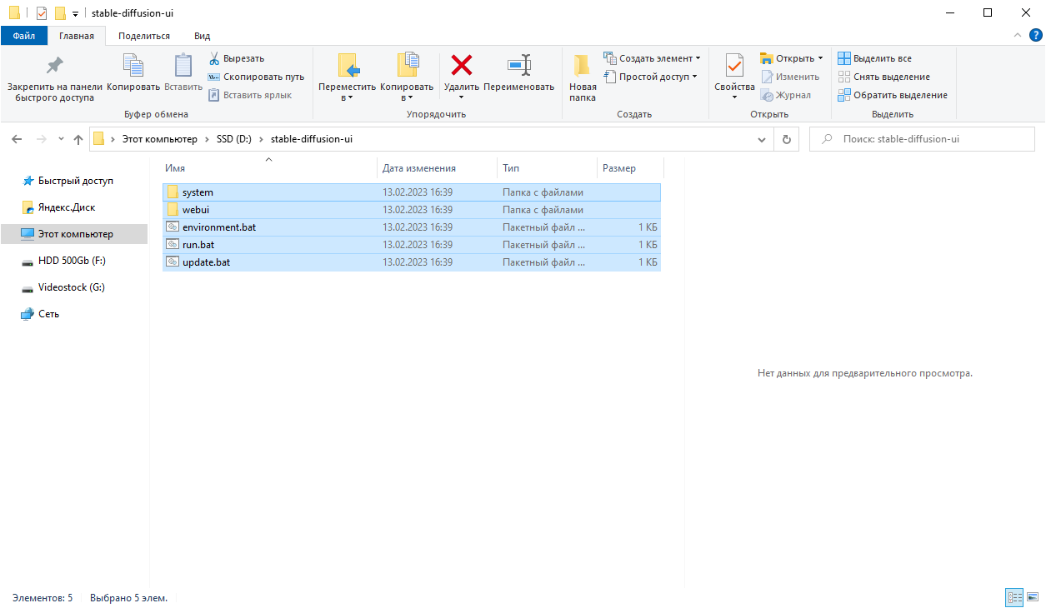This screenshot has height=608, width=1046.
Task: Go up one folder level
Action: click(78, 139)
